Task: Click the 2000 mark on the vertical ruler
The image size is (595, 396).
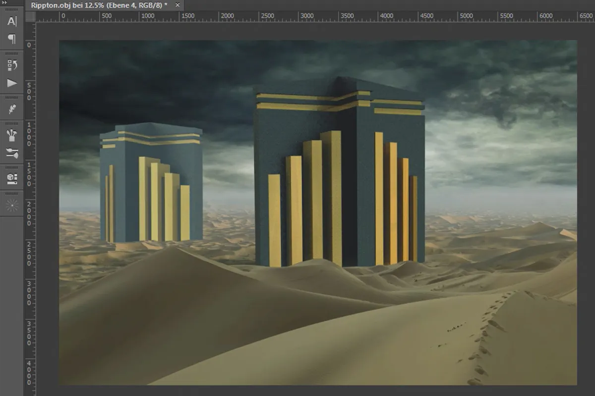Action: pyautogui.click(x=29, y=213)
